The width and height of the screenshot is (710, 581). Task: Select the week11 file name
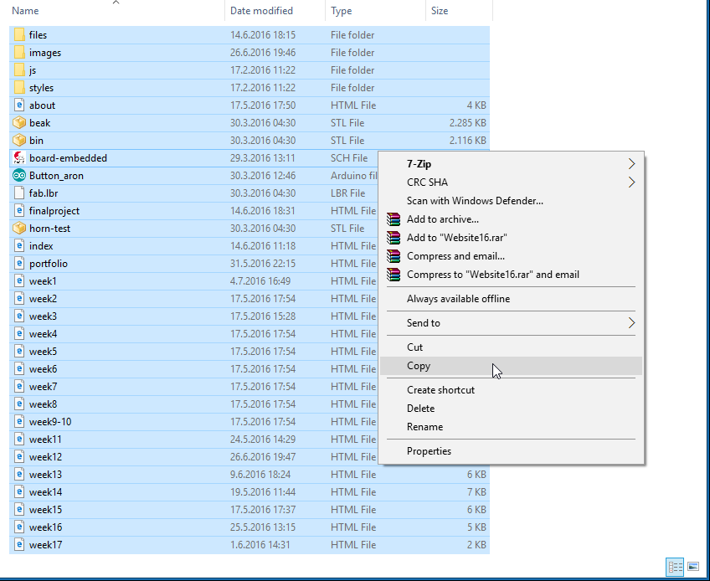45,440
